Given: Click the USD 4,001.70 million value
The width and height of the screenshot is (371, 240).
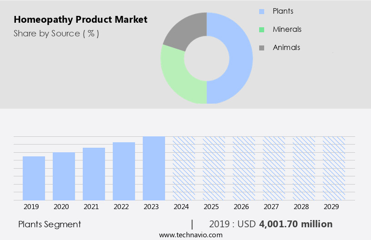Looking at the screenshot, I should [x=296, y=224].
